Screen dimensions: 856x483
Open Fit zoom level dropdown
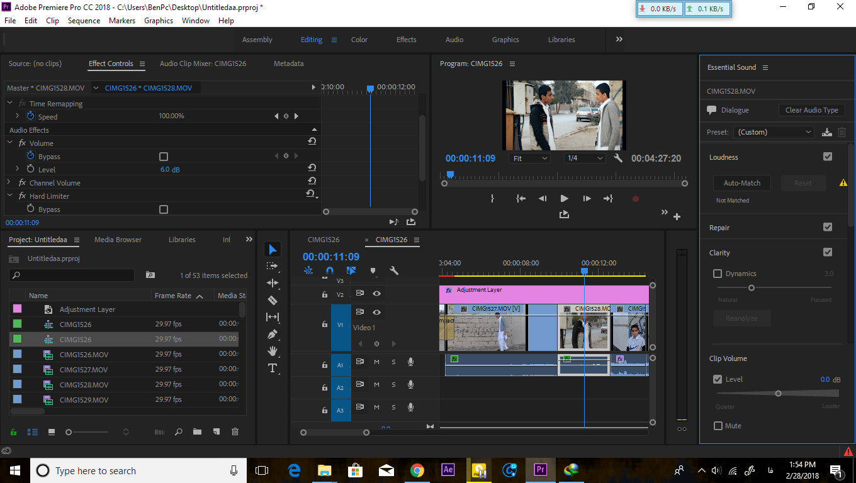(x=529, y=158)
